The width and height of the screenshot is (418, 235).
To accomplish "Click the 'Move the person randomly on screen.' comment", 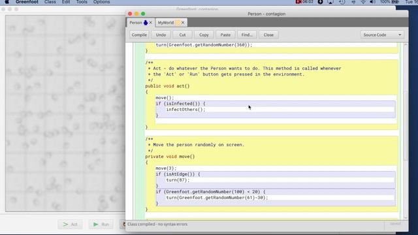I will click(196, 145).
